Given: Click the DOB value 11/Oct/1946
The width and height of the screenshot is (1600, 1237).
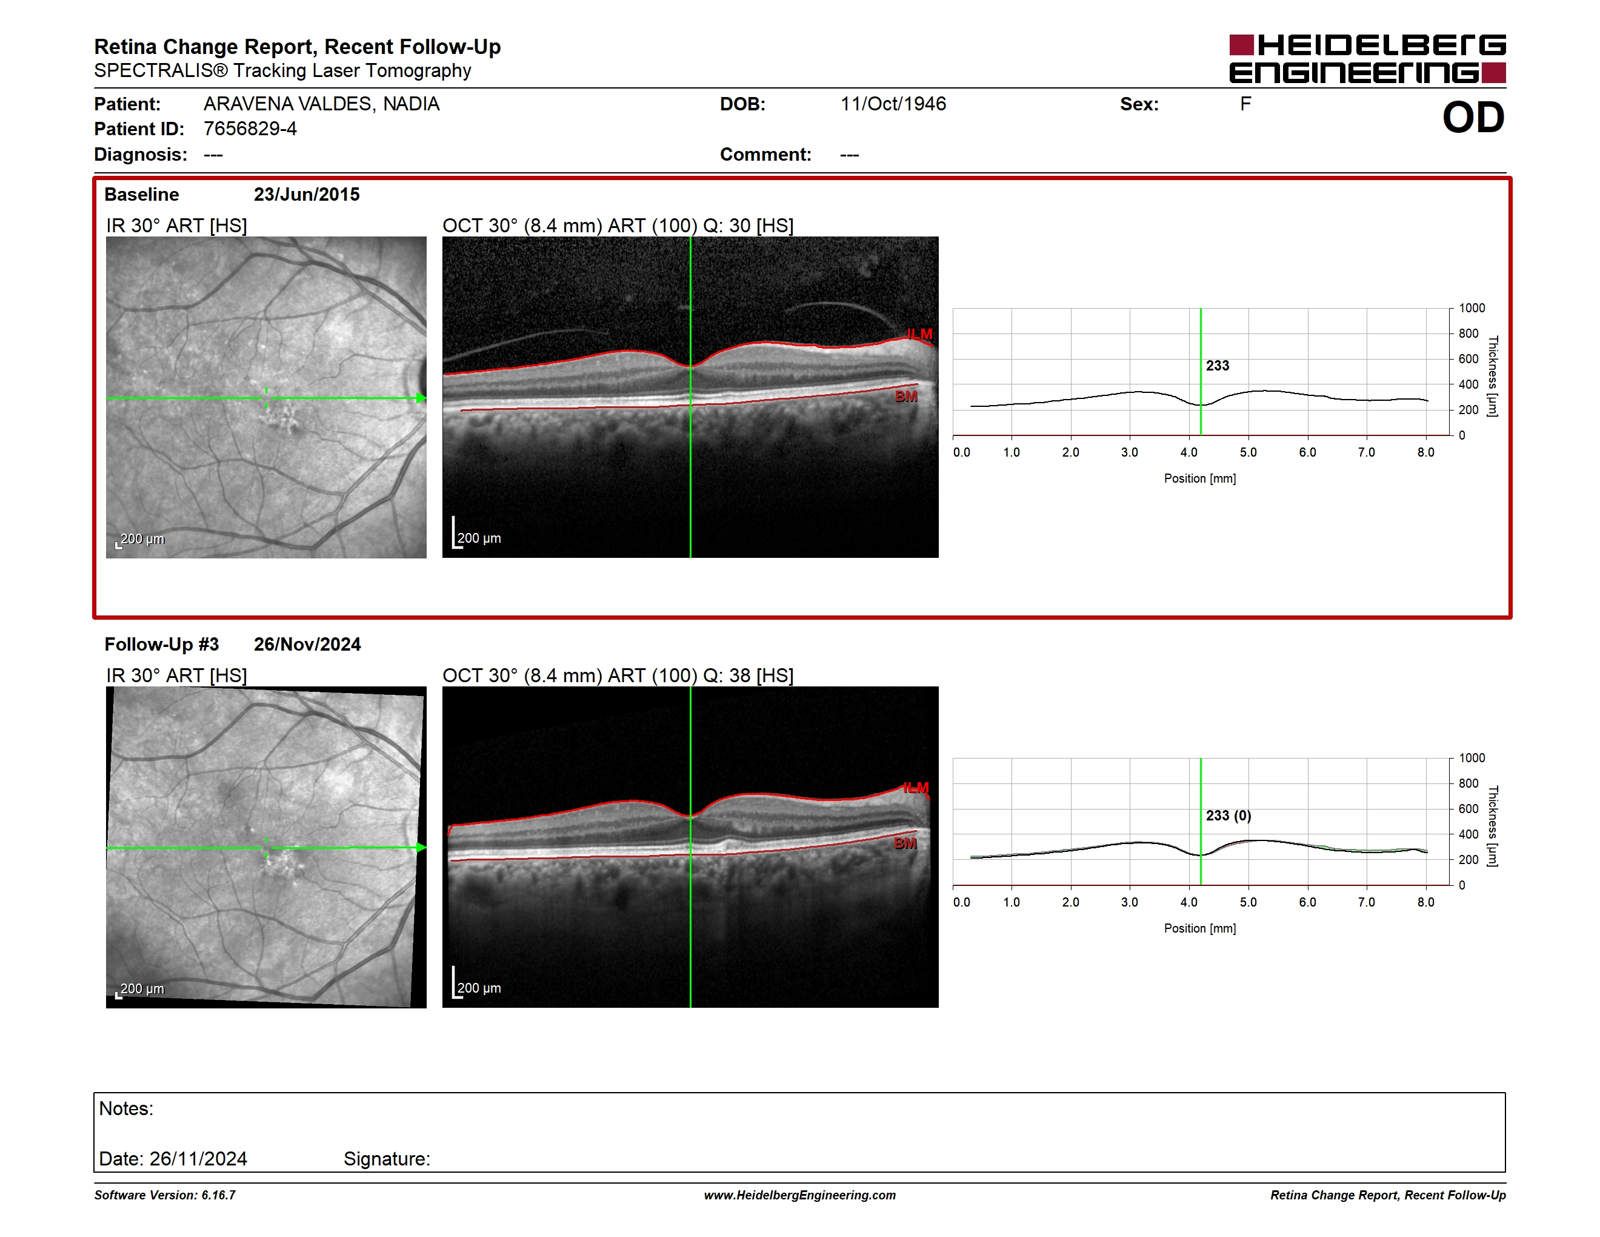Looking at the screenshot, I should click(893, 104).
